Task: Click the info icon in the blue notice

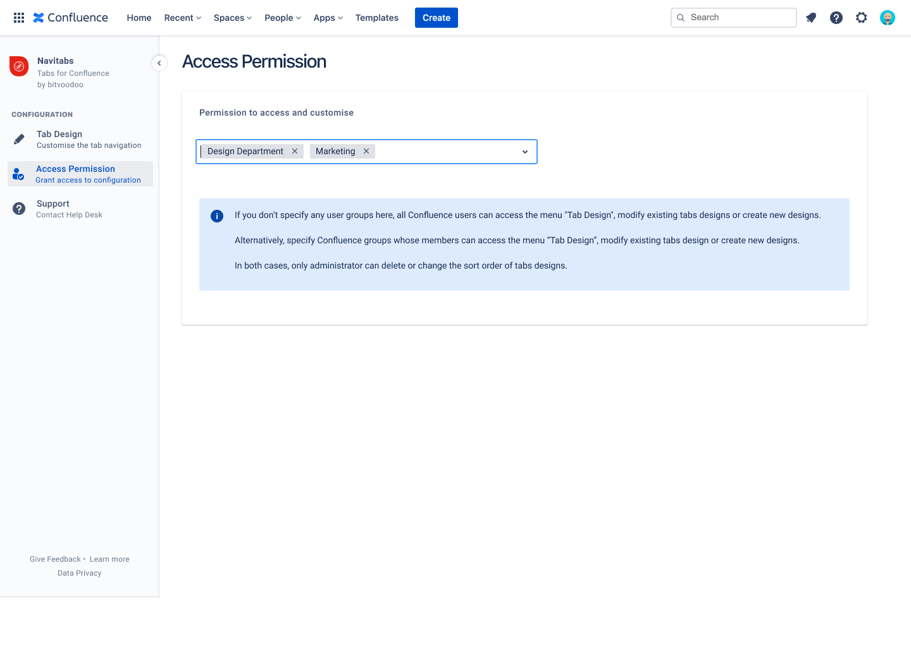Action: pos(217,216)
